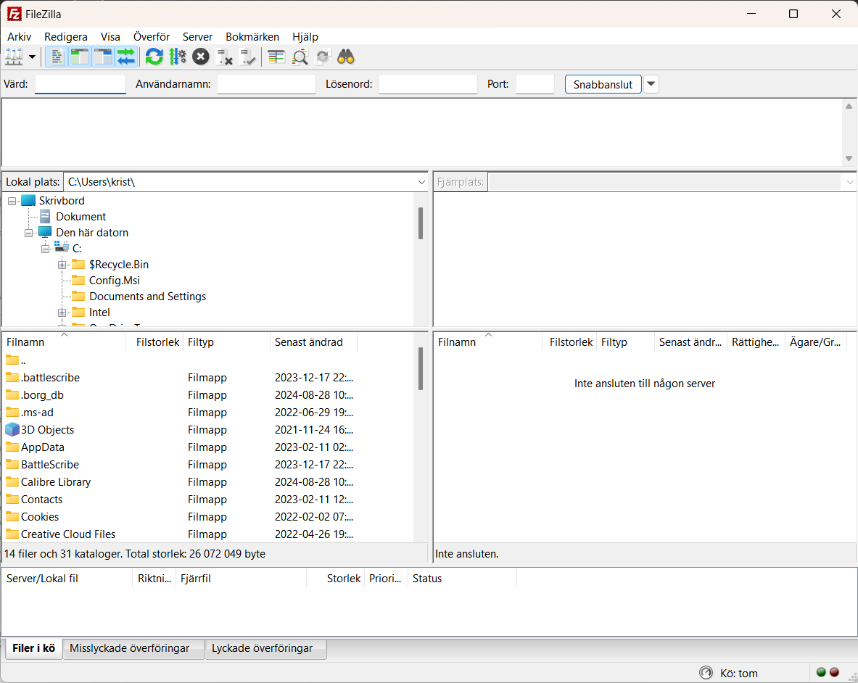Toggle the remote directory tree view
The height and width of the screenshot is (683, 858).
pos(103,57)
